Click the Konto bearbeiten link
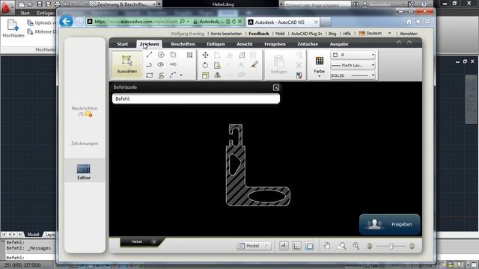 tap(226, 34)
